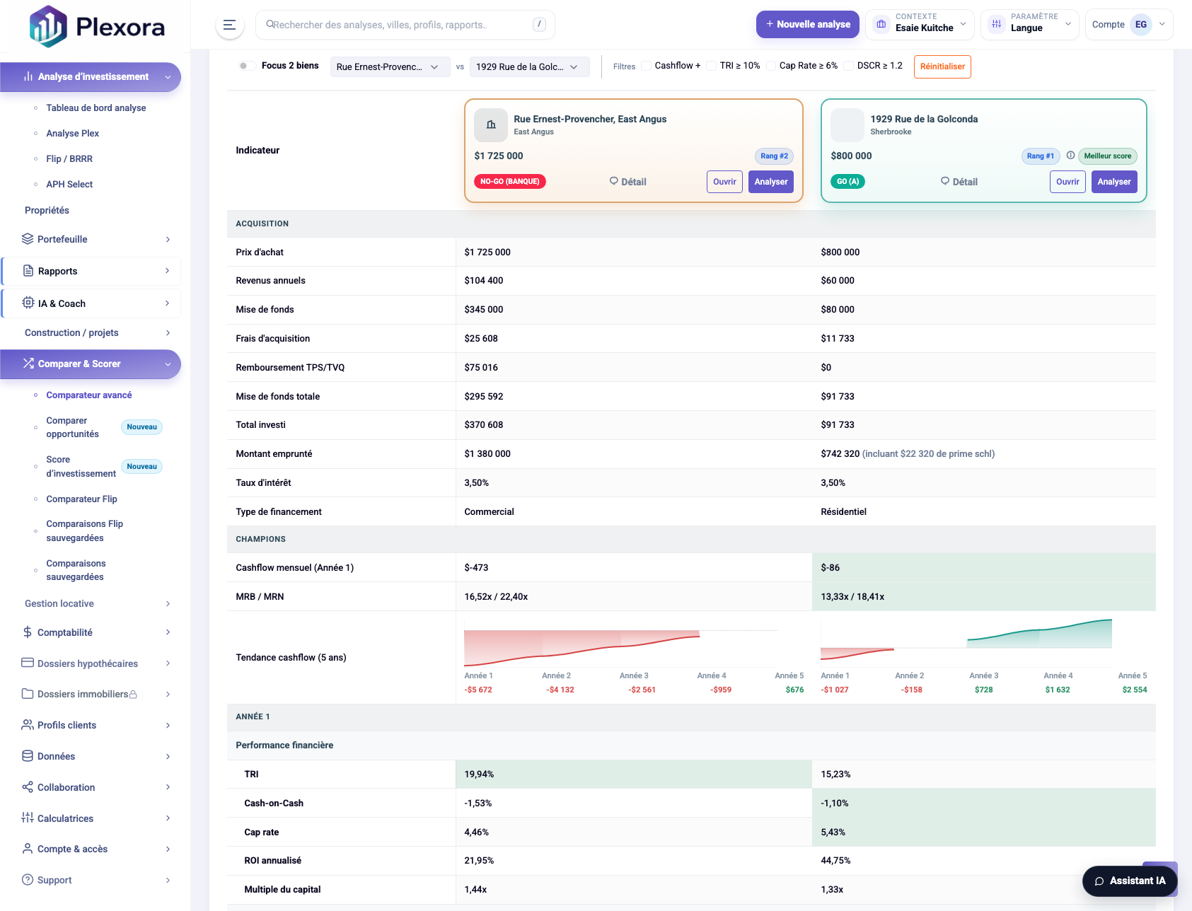1192x911 pixels.
Task: Expand the Paramètre Langue dropdown
Action: coord(1029,25)
